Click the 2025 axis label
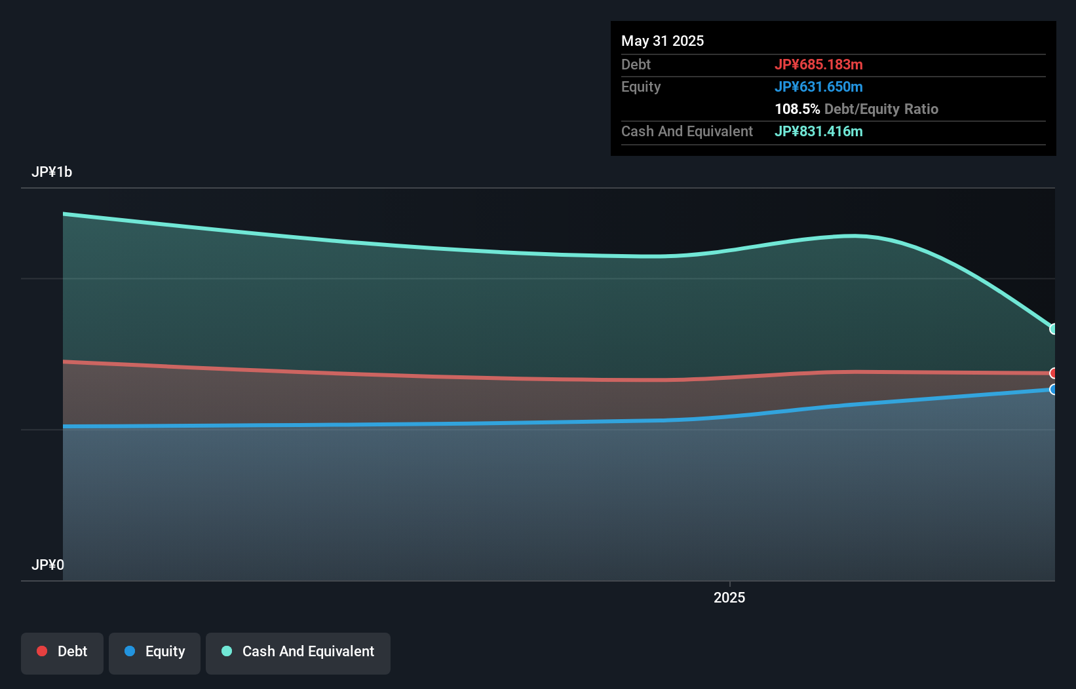 coord(729,597)
